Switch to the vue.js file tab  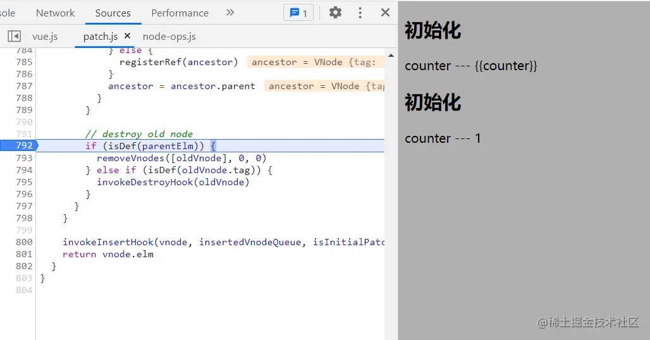coord(45,37)
